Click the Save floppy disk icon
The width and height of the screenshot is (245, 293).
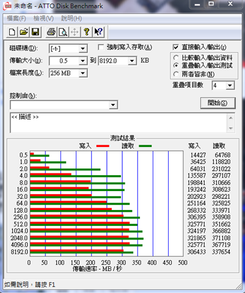35,32
